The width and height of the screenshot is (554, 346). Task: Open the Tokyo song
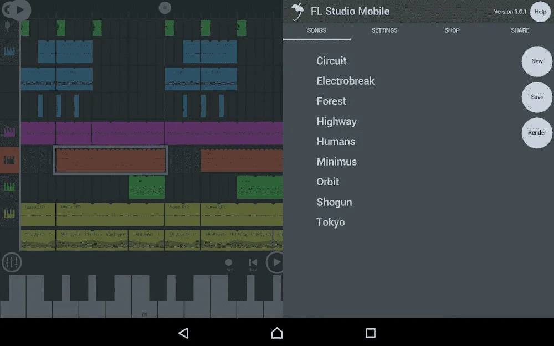pyautogui.click(x=330, y=223)
